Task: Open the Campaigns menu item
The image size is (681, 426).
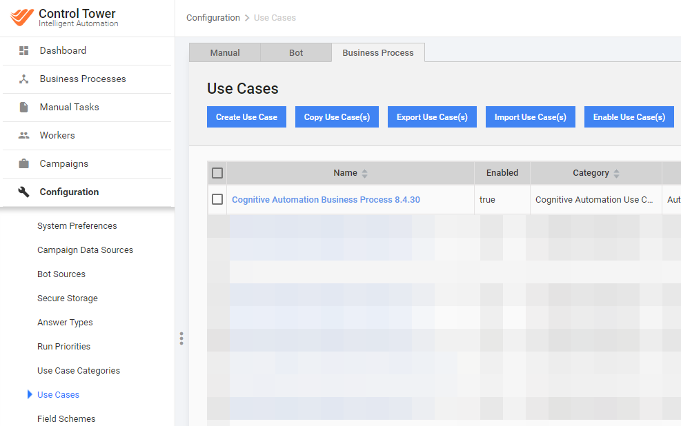Action: tap(87, 163)
